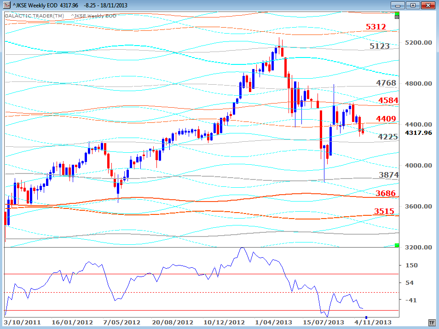This screenshot has width=439, height=329.
Task: Click the 150 oscillator axis label
Action: tap(411, 265)
